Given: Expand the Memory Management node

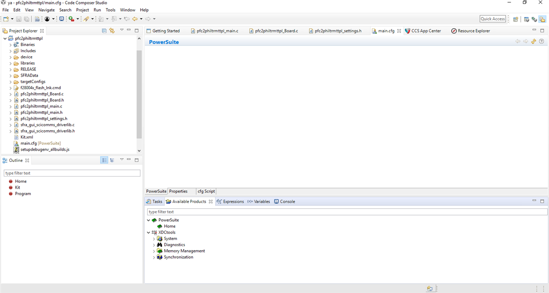Looking at the screenshot, I should tap(154, 251).
